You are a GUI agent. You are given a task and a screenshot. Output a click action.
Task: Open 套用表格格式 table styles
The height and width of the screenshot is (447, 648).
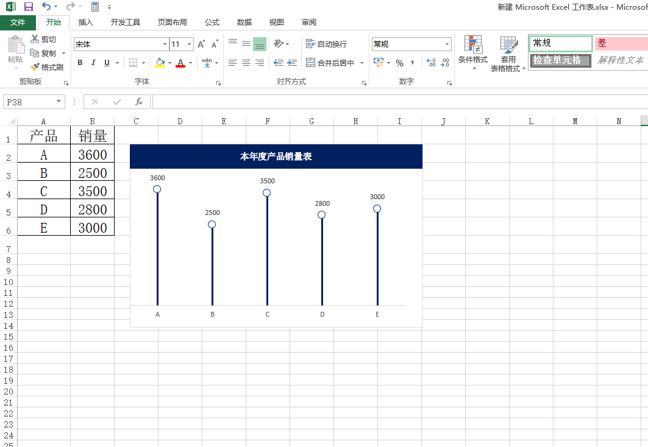coord(508,54)
